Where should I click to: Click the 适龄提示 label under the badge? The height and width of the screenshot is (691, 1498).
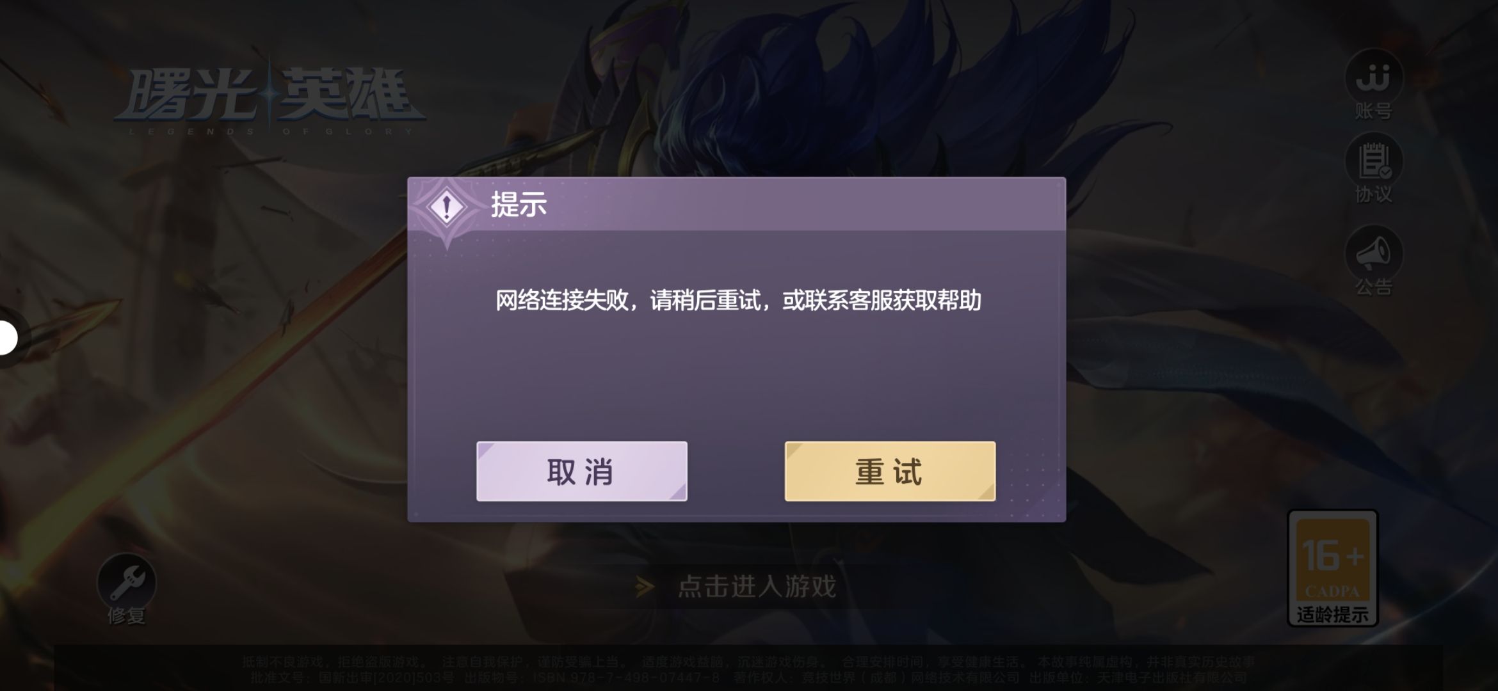click(x=1333, y=614)
